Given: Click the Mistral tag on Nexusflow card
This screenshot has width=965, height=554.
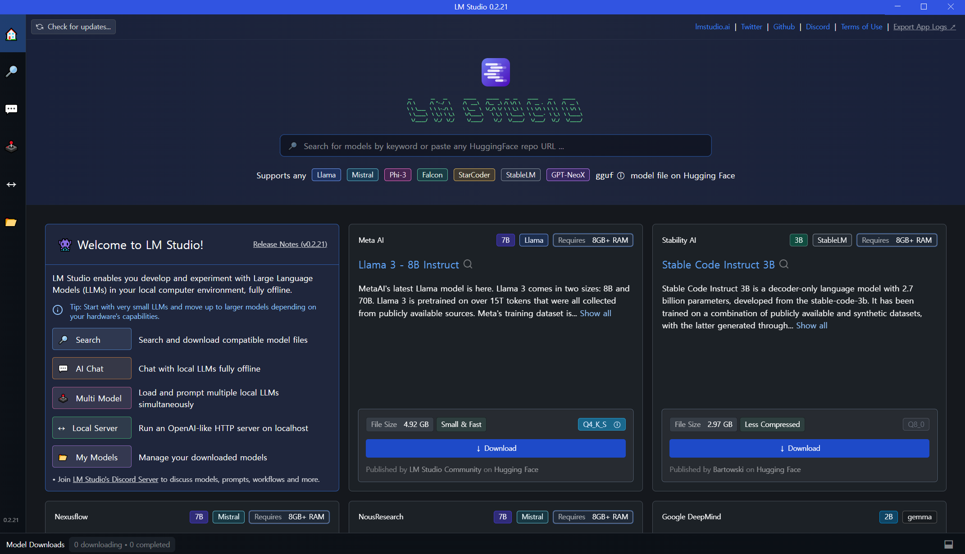Looking at the screenshot, I should [x=228, y=517].
